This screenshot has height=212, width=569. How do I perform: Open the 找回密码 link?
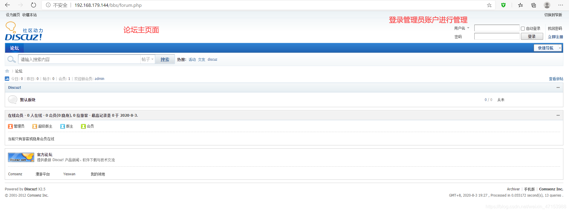(555, 28)
